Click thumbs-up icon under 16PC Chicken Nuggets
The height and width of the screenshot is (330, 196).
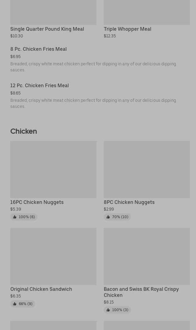15,217
